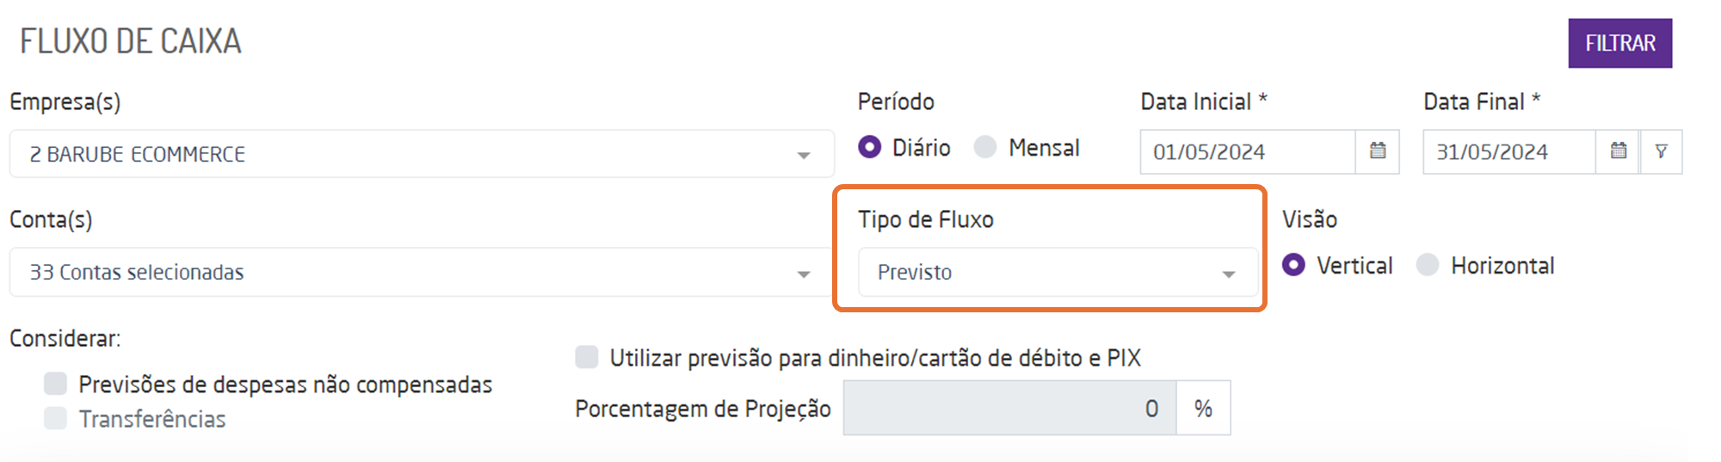This screenshot has height=462, width=1721.
Task: Click the Data Final date field
Action: pyautogui.click(x=1508, y=152)
